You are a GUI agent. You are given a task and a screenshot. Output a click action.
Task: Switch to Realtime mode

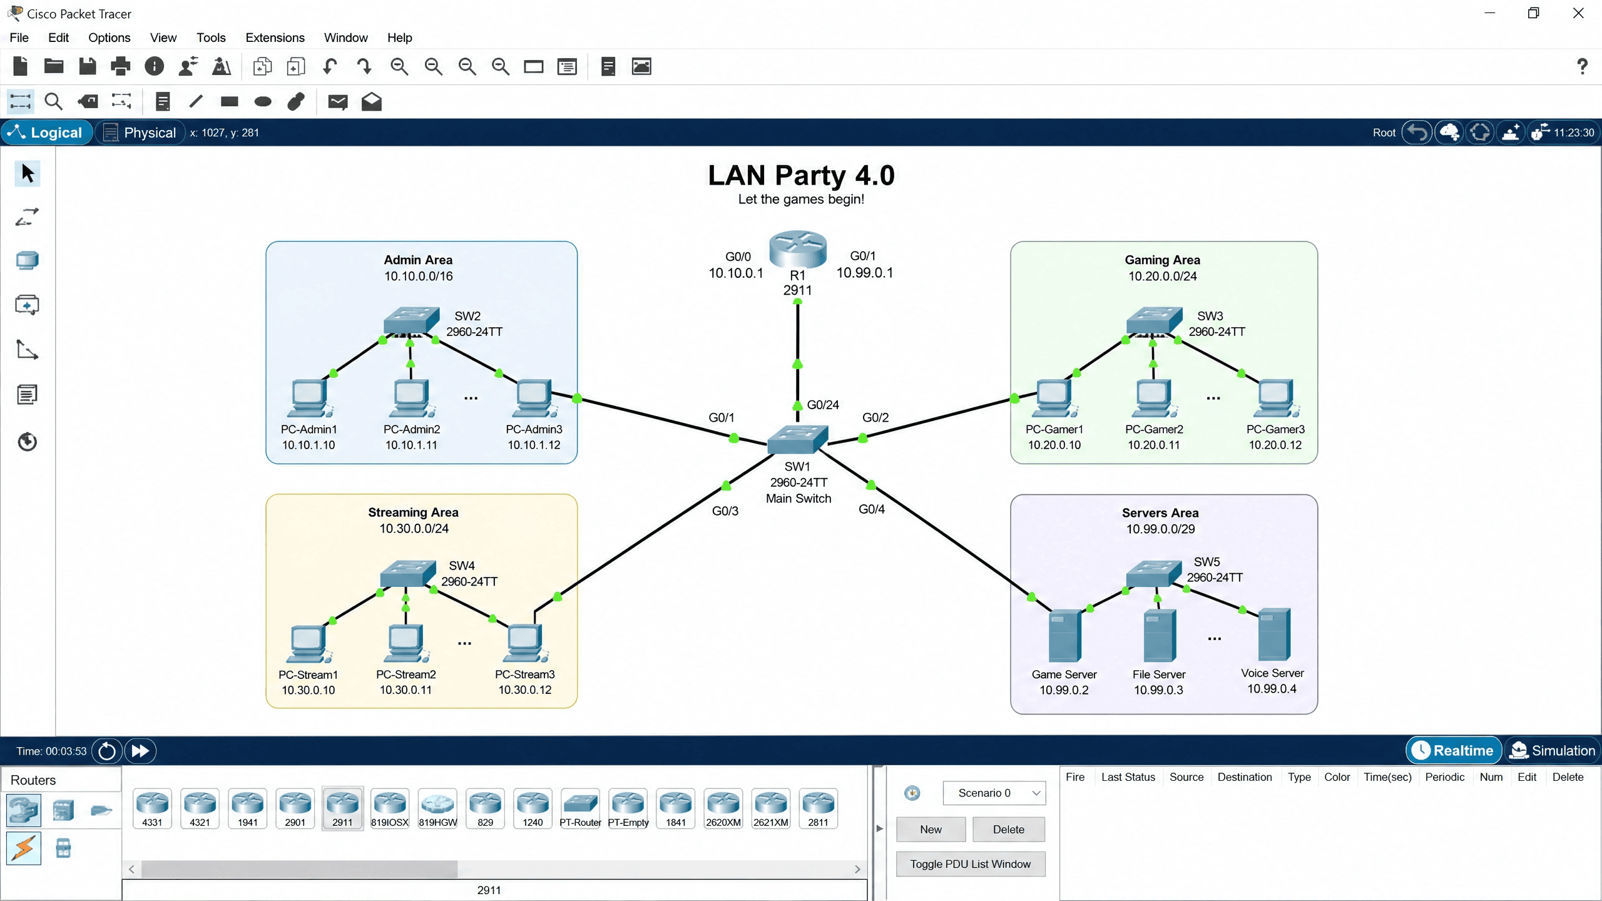point(1453,750)
